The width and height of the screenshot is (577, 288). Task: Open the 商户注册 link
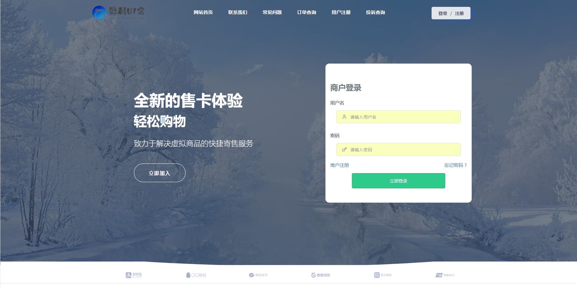click(339, 165)
